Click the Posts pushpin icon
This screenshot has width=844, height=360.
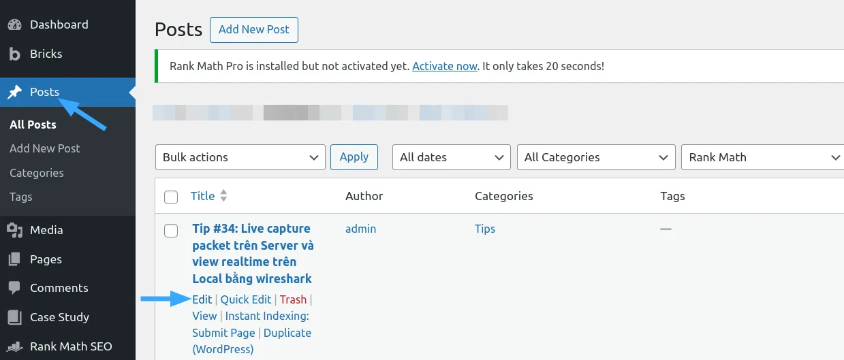[x=14, y=92]
